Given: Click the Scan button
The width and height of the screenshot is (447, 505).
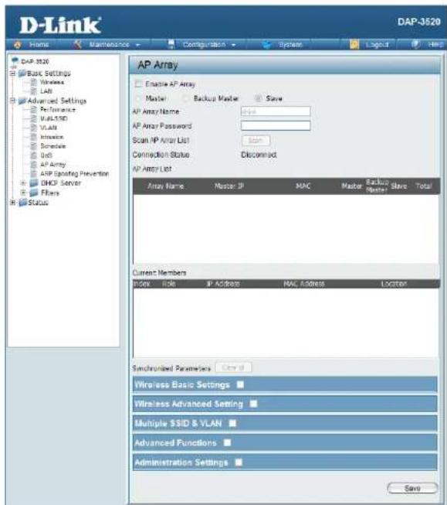Looking at the screenshot, I should [256, 141].
